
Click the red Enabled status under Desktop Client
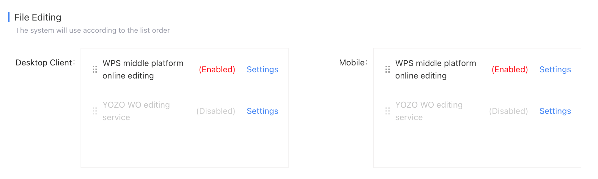pos(217,69)
